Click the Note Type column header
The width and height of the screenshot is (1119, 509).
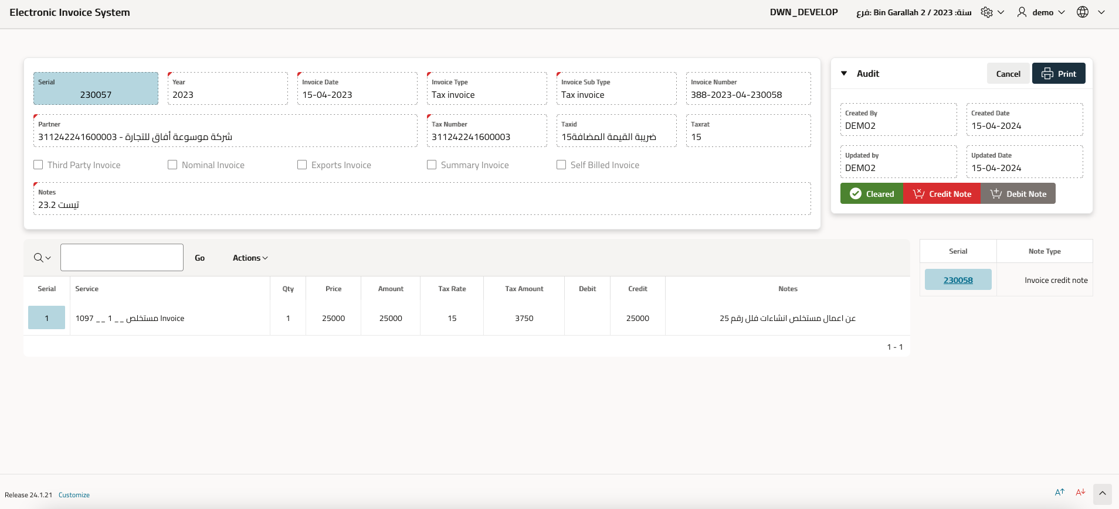click(1045, 251)
